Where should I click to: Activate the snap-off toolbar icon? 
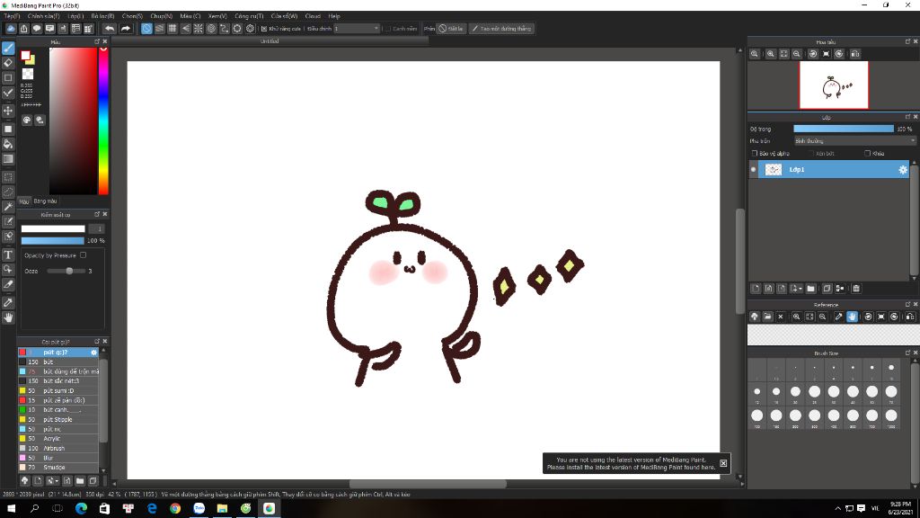tap(146, 28)
